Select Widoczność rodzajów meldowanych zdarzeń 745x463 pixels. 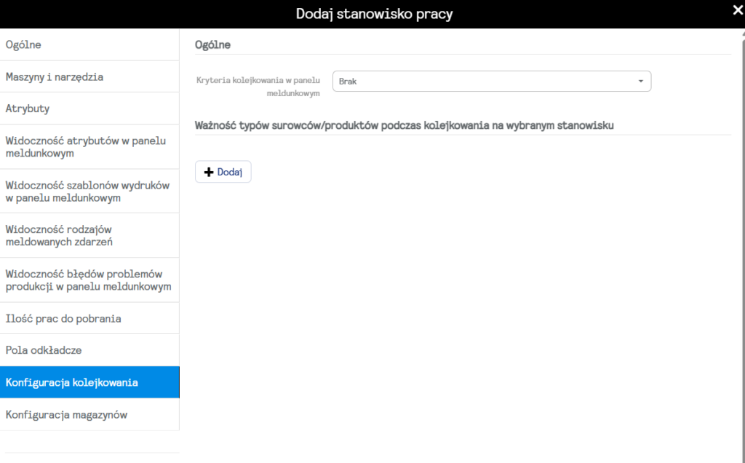click(89, 235)
